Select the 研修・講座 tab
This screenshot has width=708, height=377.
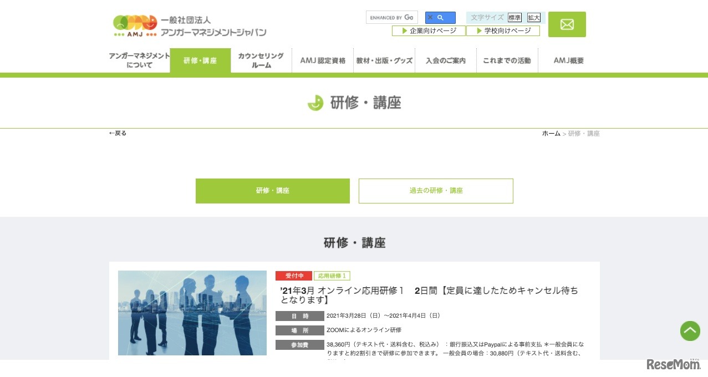[272, 190]
